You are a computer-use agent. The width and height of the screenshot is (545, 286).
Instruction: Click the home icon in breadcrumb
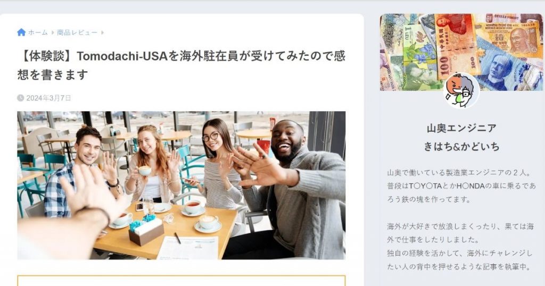point(21,32)
